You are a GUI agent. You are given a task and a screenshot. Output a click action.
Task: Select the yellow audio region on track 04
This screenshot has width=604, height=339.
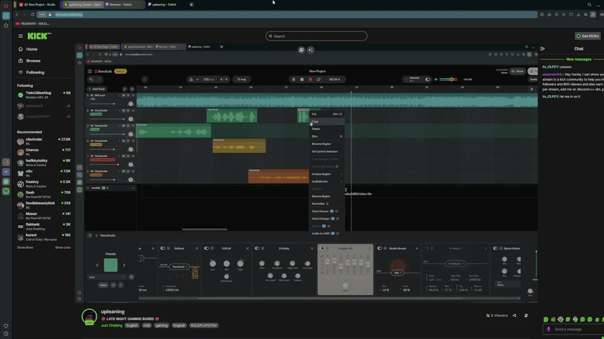[x=239, y=146]
